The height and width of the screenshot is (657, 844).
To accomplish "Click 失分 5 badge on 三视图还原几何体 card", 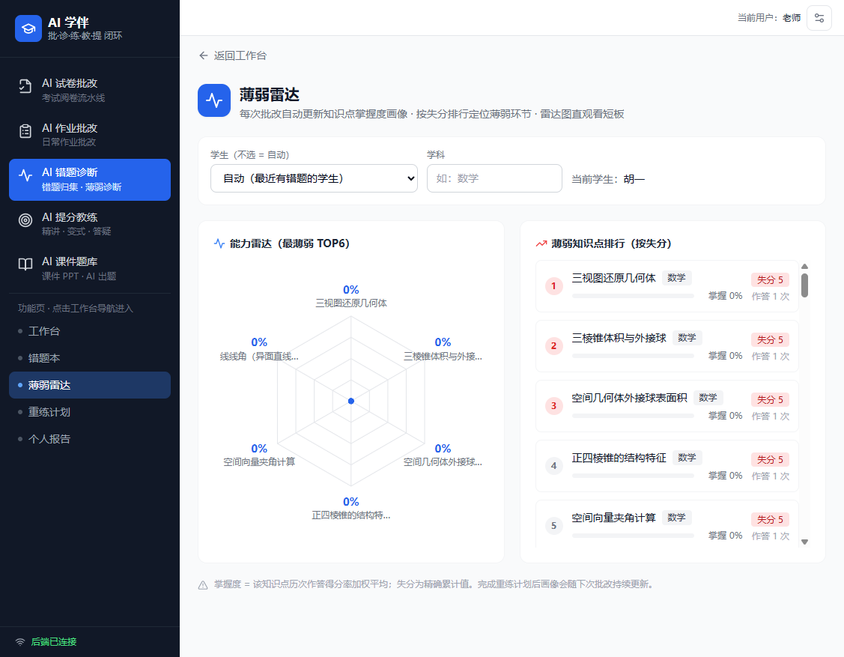I will tap(770, 279).
